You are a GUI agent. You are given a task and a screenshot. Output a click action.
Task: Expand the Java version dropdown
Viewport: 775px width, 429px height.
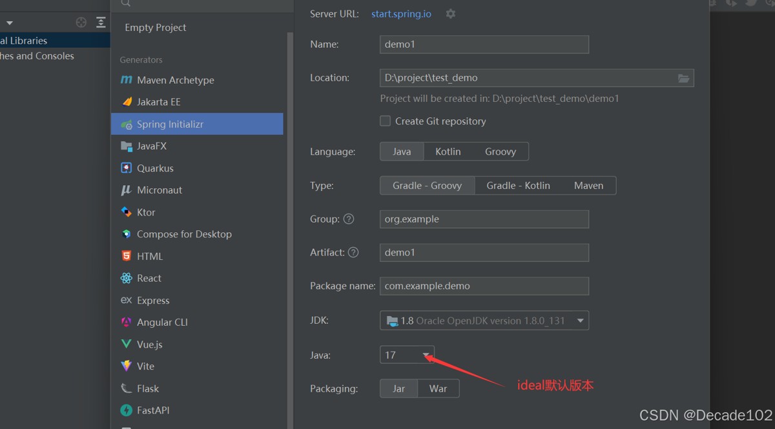[x=426, y=355]
